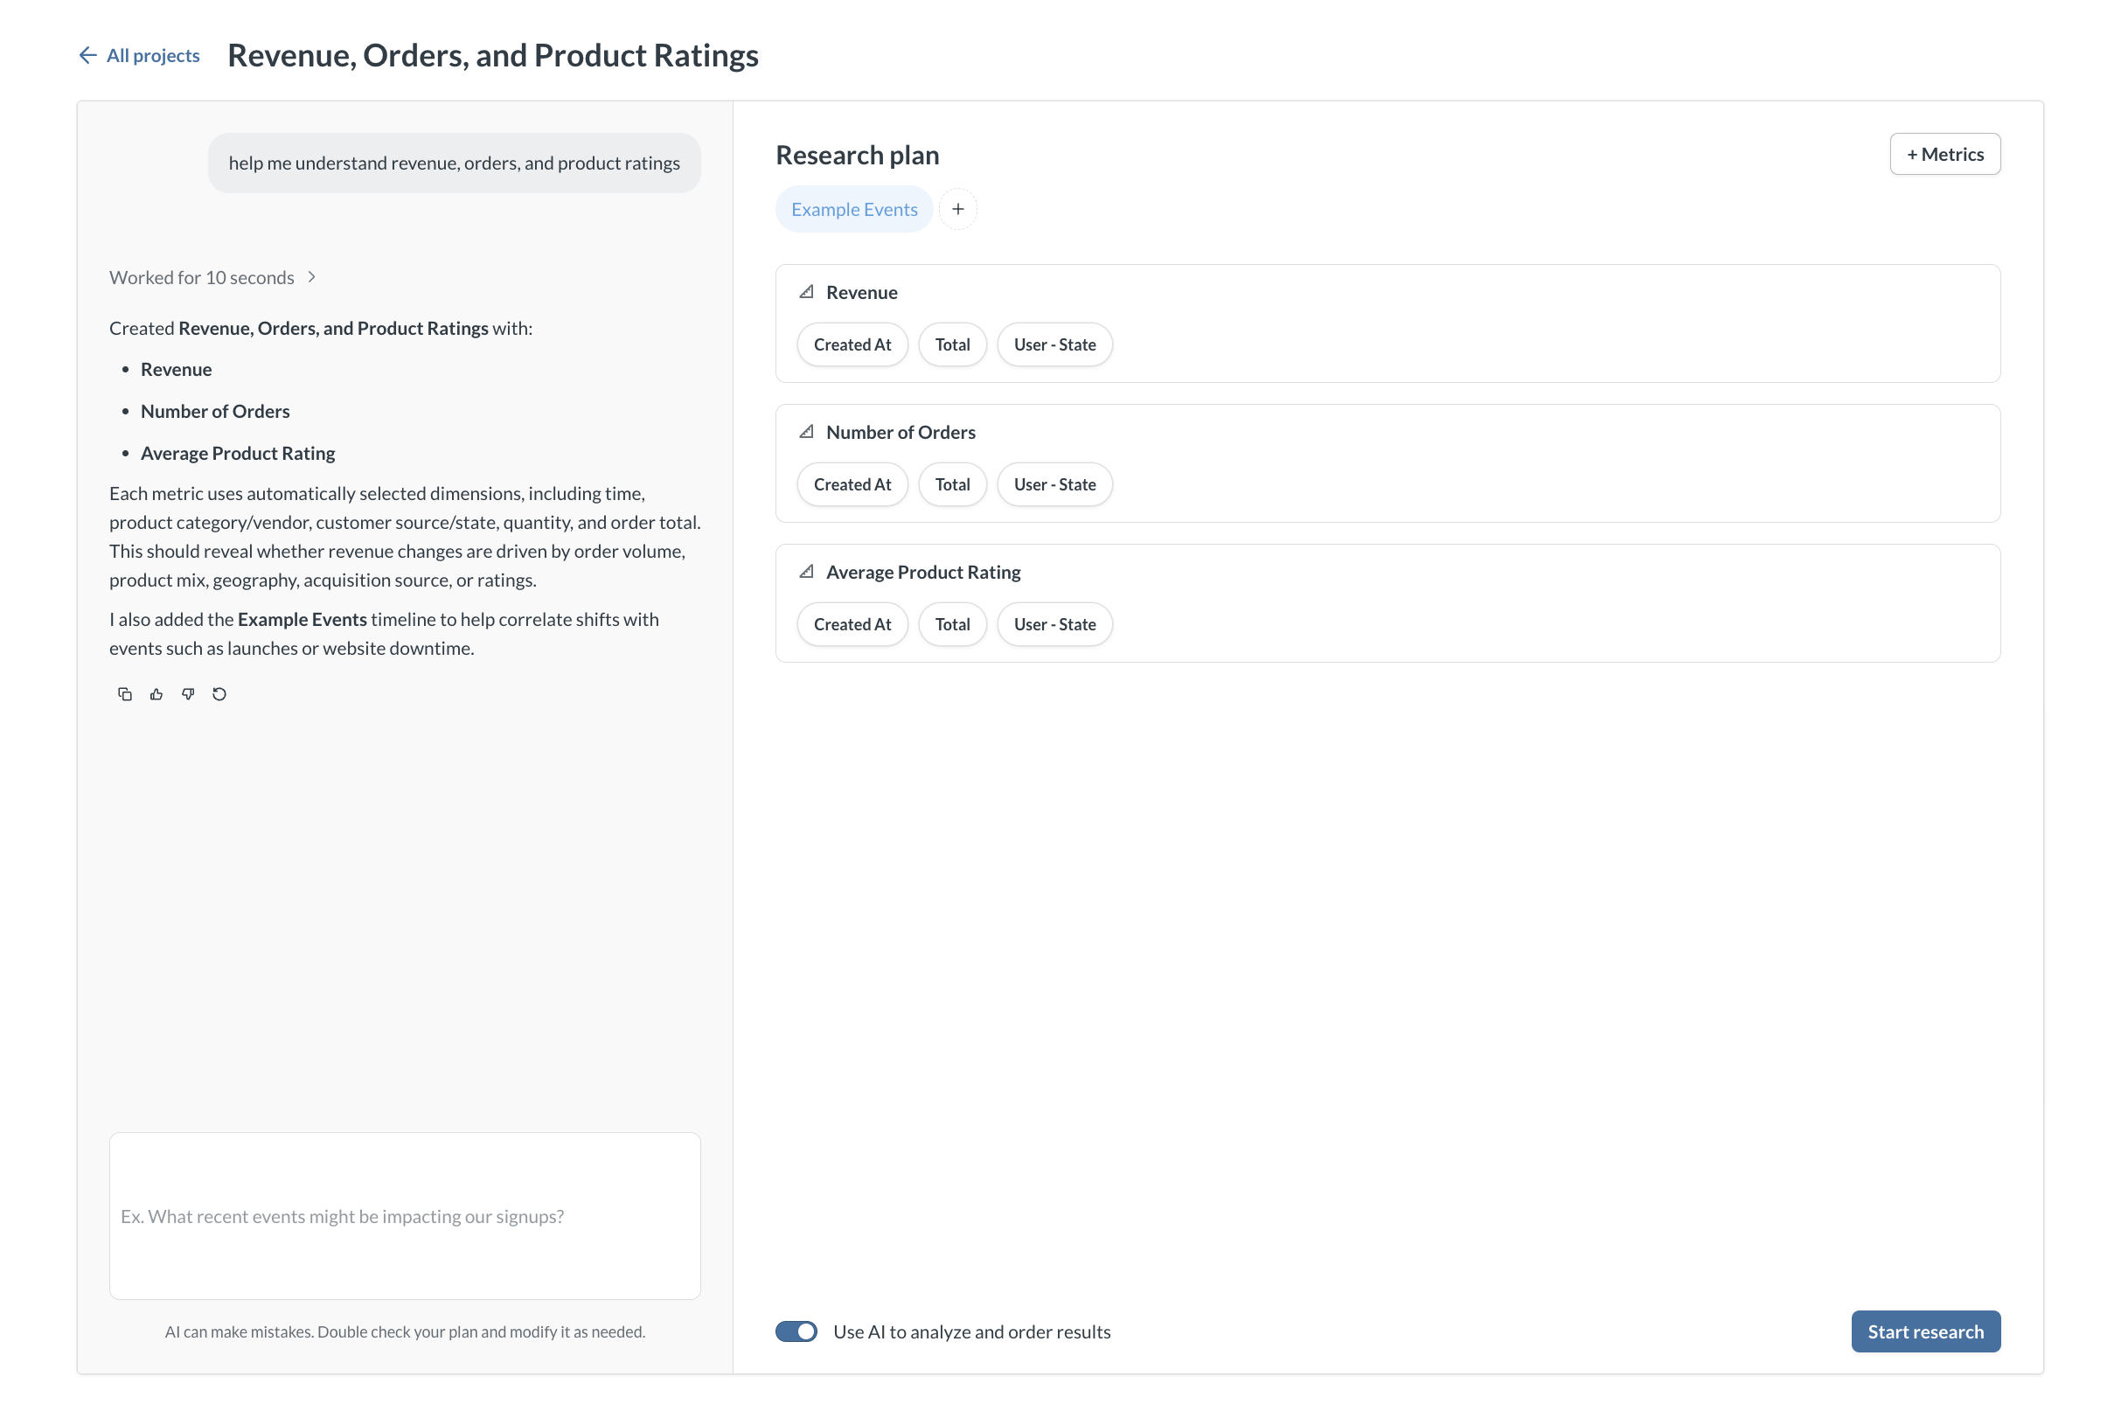Image resolution: width=2121 pixels, height=1425 pixels.
Task: Click the Revenue metric card title
Action: 861,293
